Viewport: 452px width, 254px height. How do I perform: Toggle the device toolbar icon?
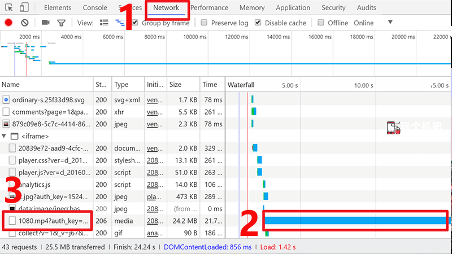(24, 8)
